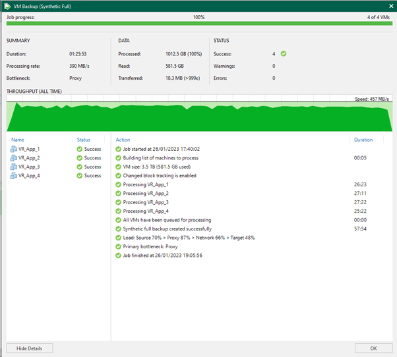Click the success status icon for VR_App_1
The width and height of the screenshot is (397, 357).
(80, 149)
